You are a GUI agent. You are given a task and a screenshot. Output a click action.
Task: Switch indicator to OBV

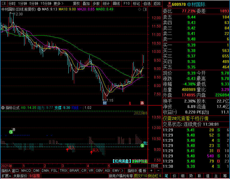pyautogui.click(x=99, y=171)
